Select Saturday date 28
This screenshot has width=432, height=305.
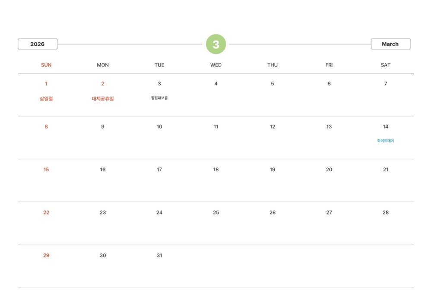coord(386,213)
